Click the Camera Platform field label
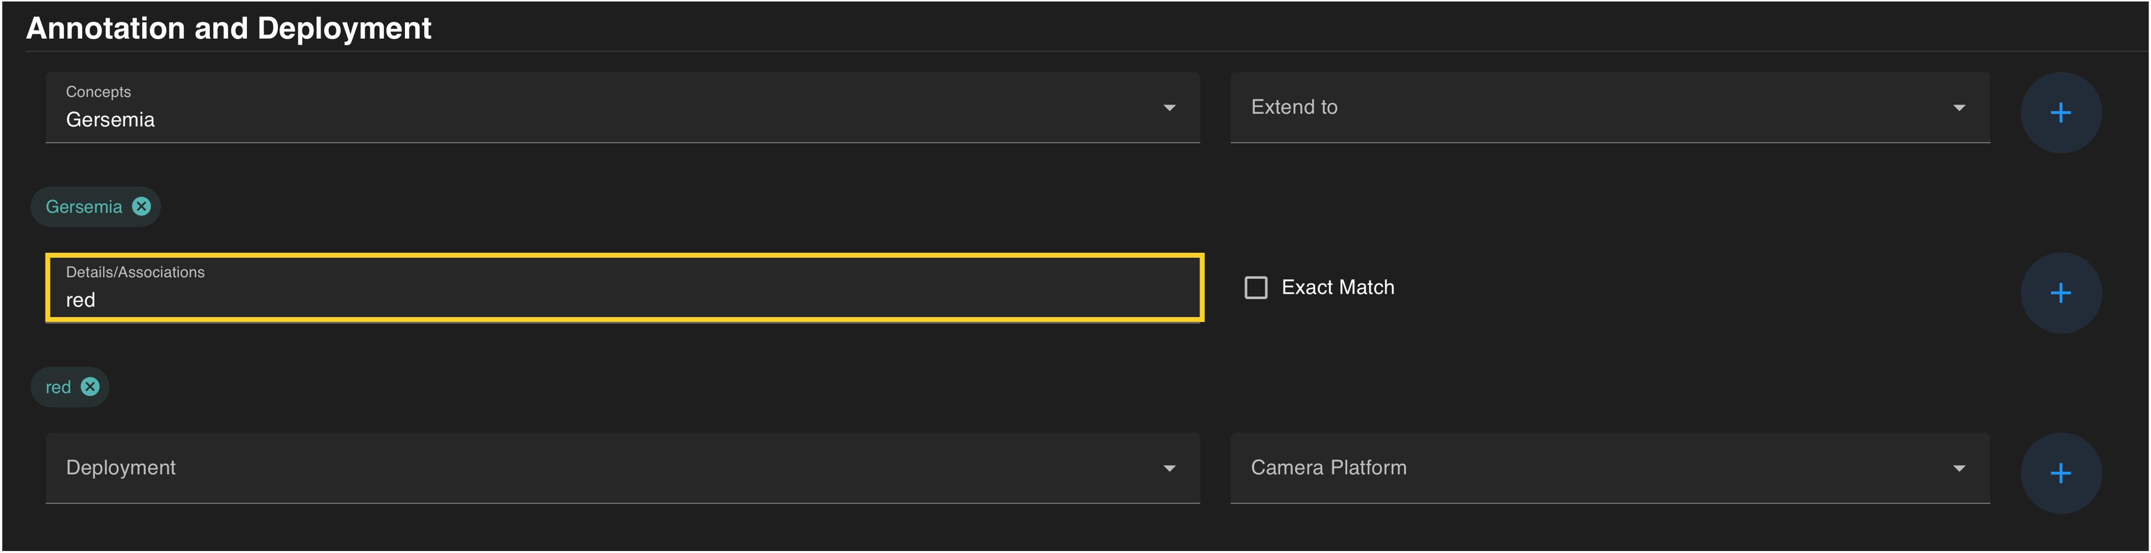 click(1328, 468)
